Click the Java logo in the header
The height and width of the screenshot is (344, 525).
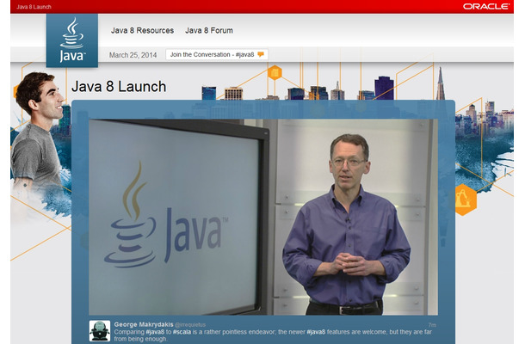click(x=72, y=40)
